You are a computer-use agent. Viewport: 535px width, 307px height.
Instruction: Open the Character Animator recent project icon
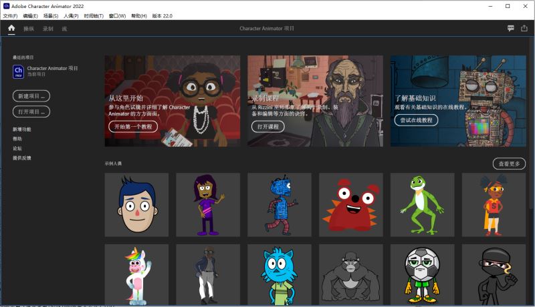[19, 72]
